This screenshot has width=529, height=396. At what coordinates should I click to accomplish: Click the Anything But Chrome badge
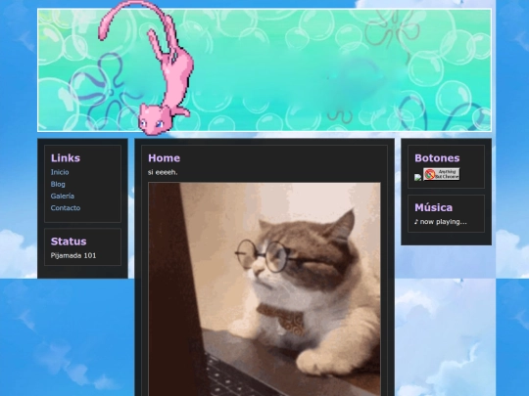click(441, 174)
